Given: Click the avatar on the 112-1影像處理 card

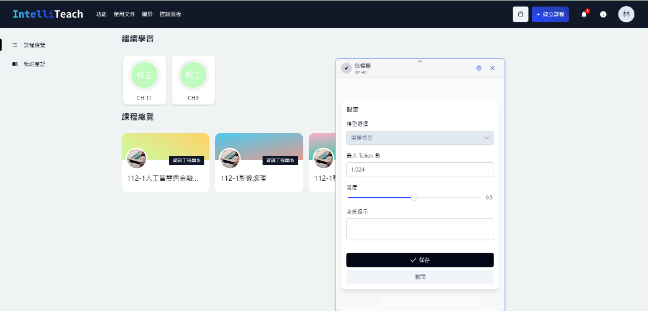Looking at the screenshot, I should coord(230,158).
